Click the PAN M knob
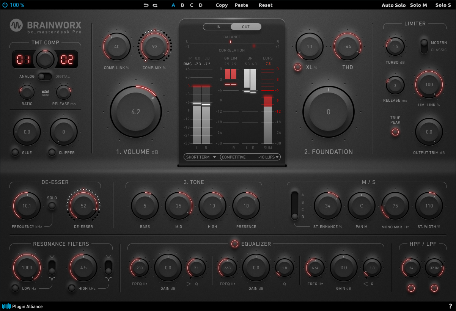 362,206
